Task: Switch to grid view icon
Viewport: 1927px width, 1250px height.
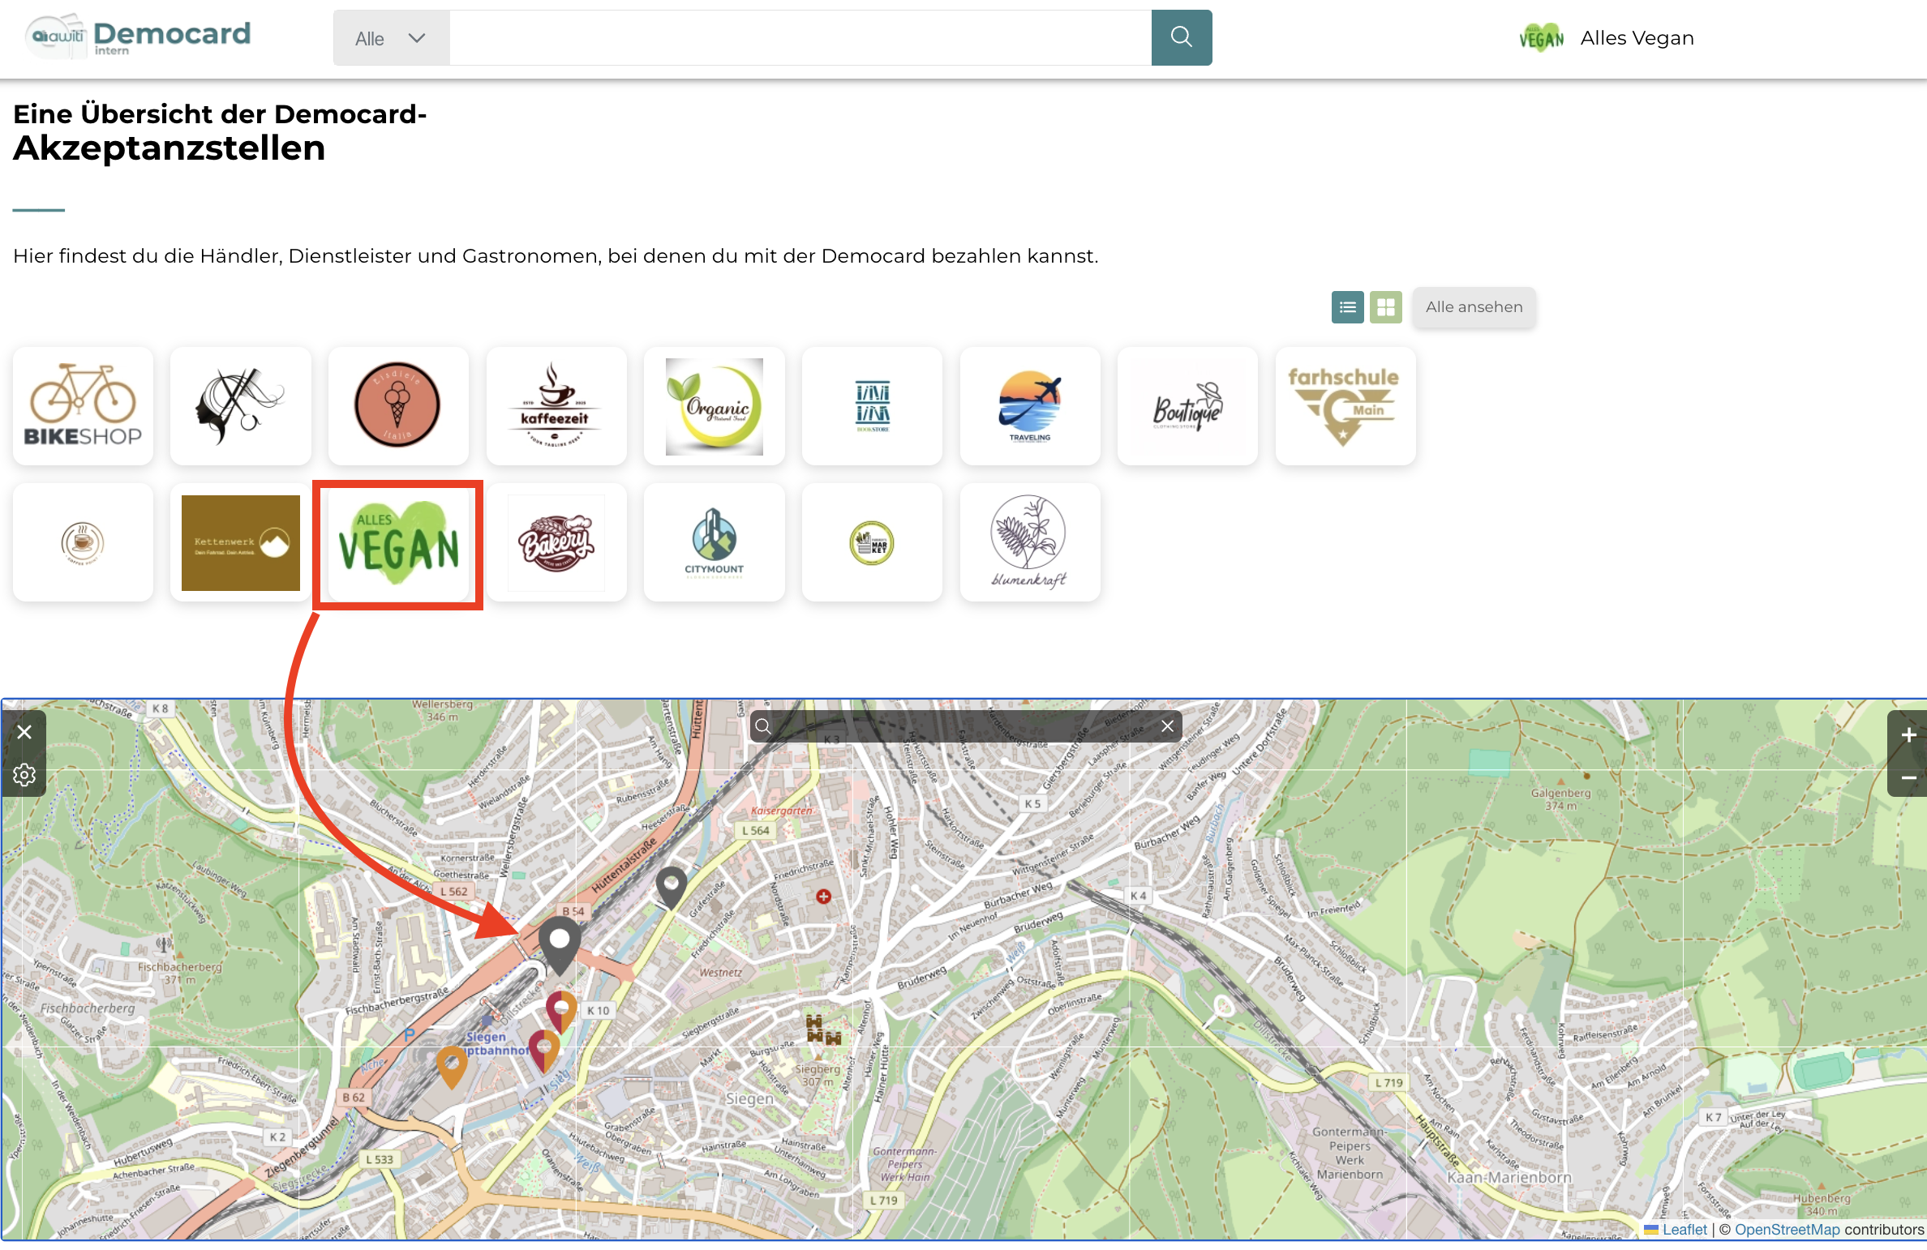Action: (x=1385, y=307)
